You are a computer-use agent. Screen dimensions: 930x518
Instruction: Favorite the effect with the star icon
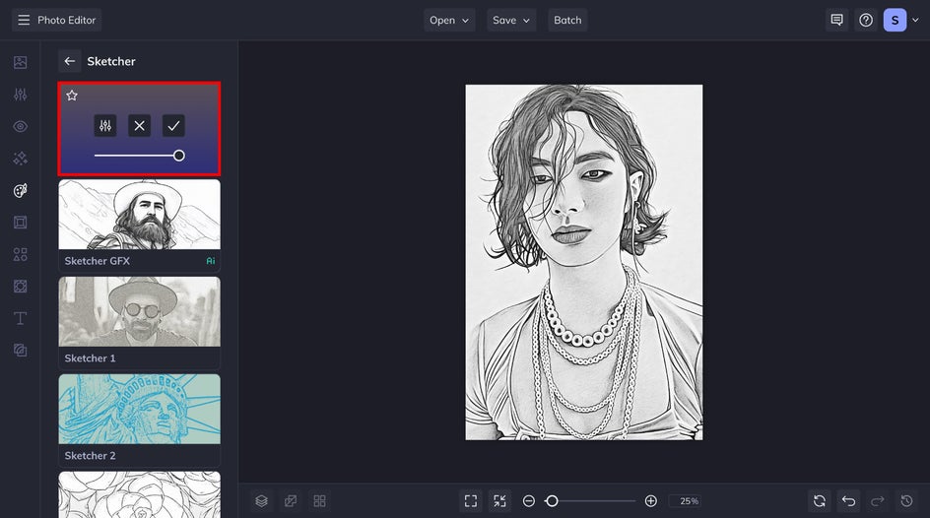click(x=72, y=96)
